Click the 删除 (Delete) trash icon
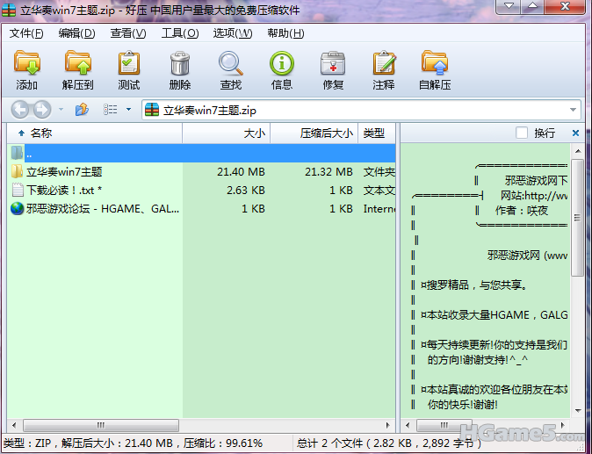 pyautogui.click(x=179, y=70)
